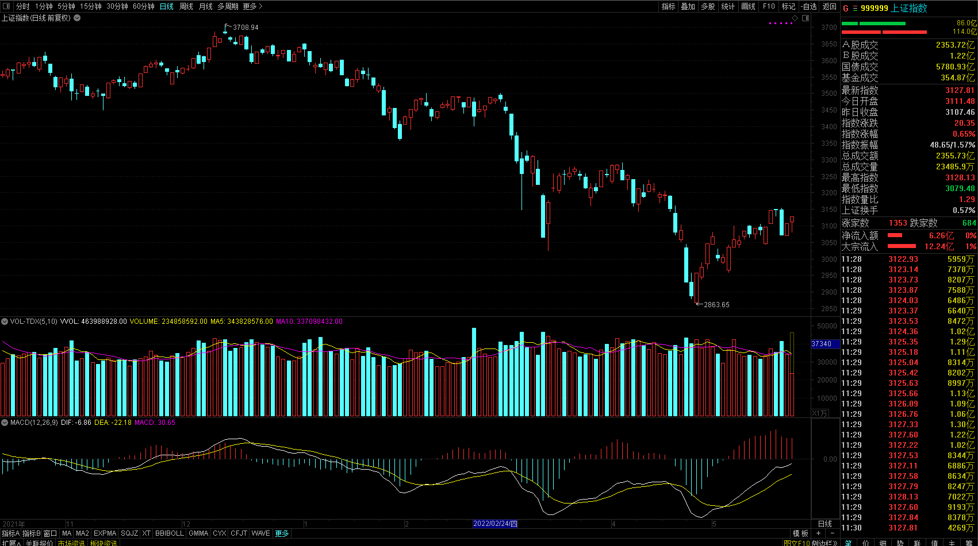Click the 返回 back button
The image size is (978, 546).
coord(830,6)
